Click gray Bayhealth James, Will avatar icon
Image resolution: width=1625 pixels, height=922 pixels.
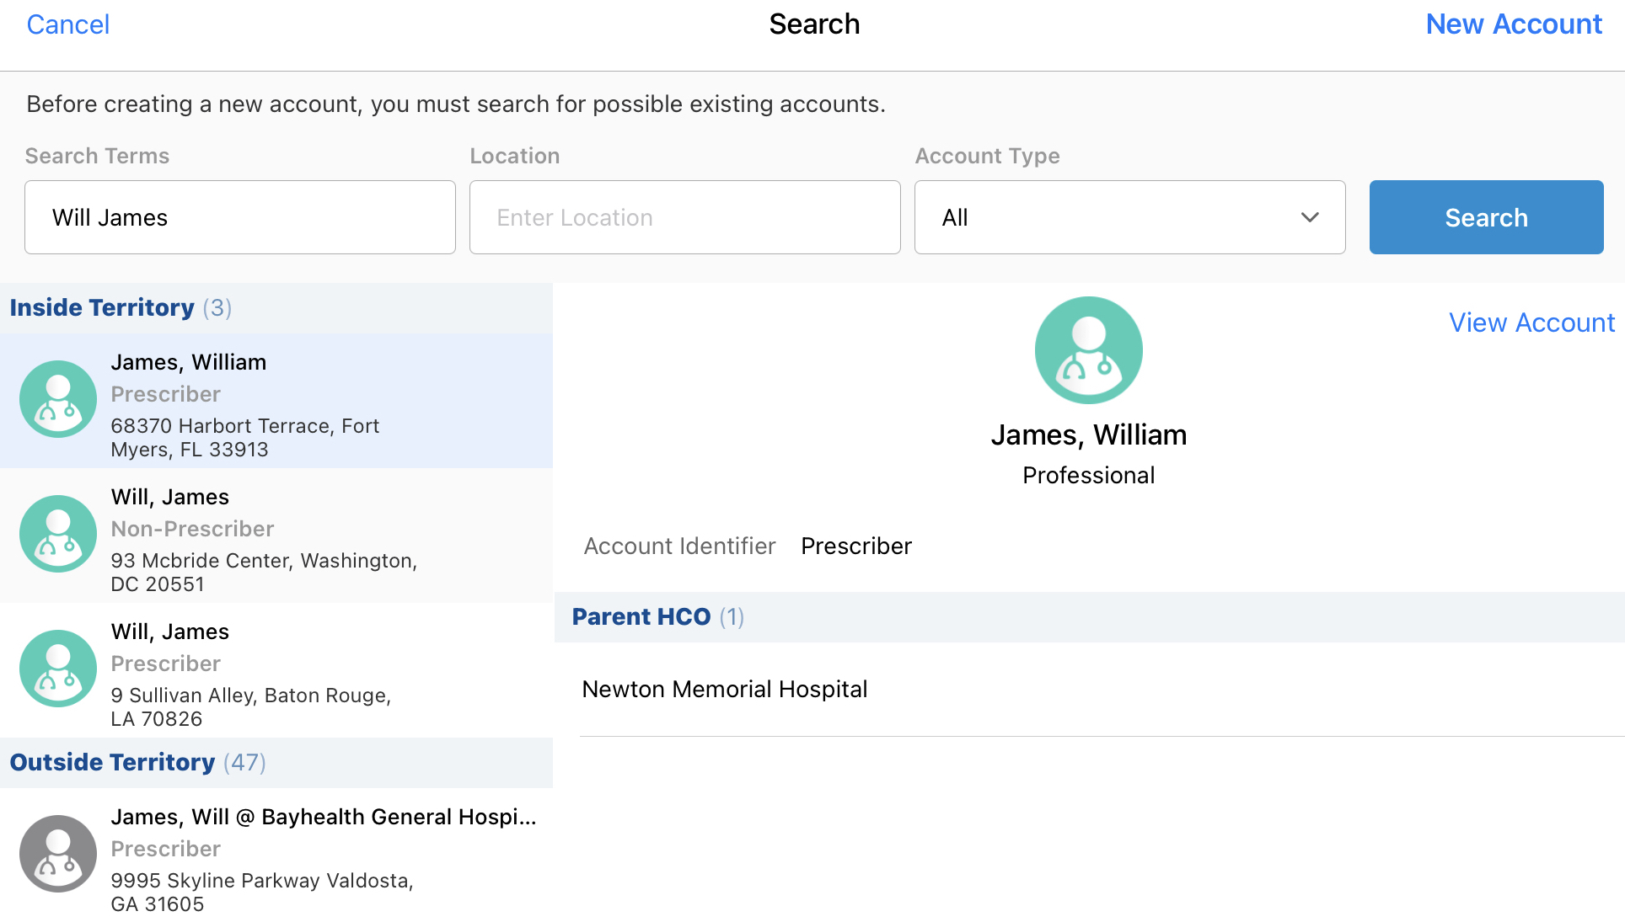click(58, 854)
